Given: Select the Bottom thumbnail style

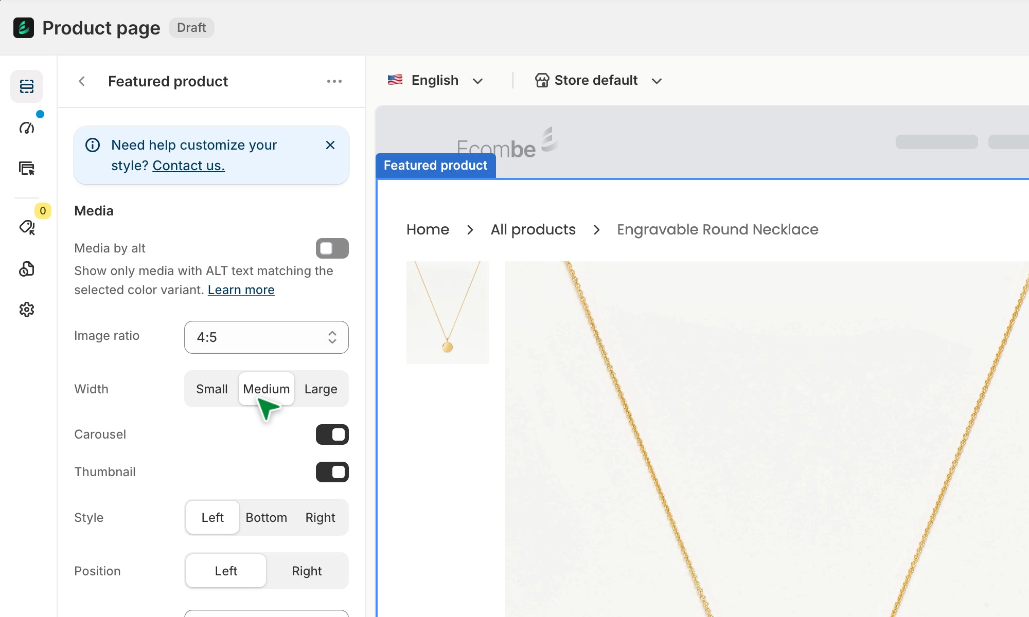Looking at the screenshot, I should [x=266, y=518].
